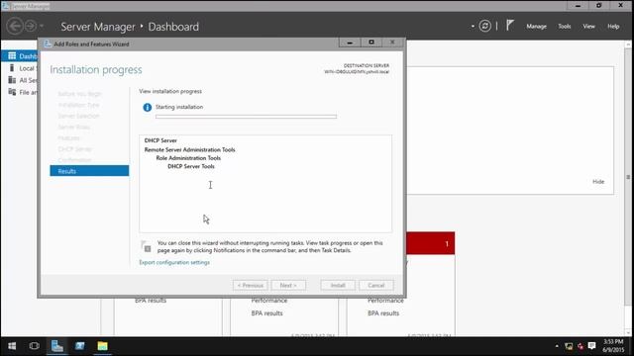Click the Installation Type wizard step
The height and width of the screenshot is (356, 634).
coord(78,105)
